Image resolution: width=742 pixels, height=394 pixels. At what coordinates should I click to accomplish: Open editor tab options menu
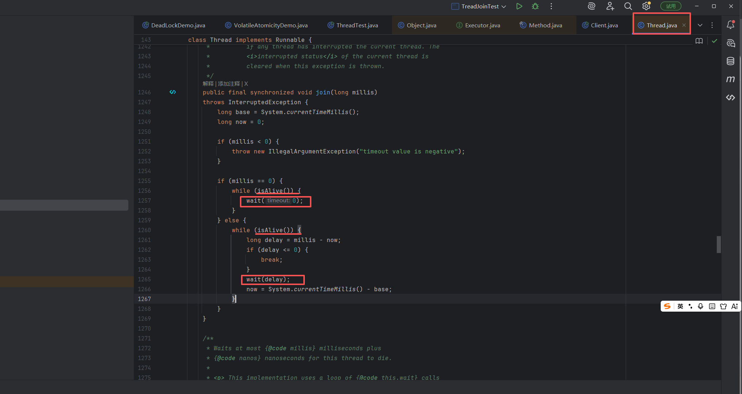(712, 25)
